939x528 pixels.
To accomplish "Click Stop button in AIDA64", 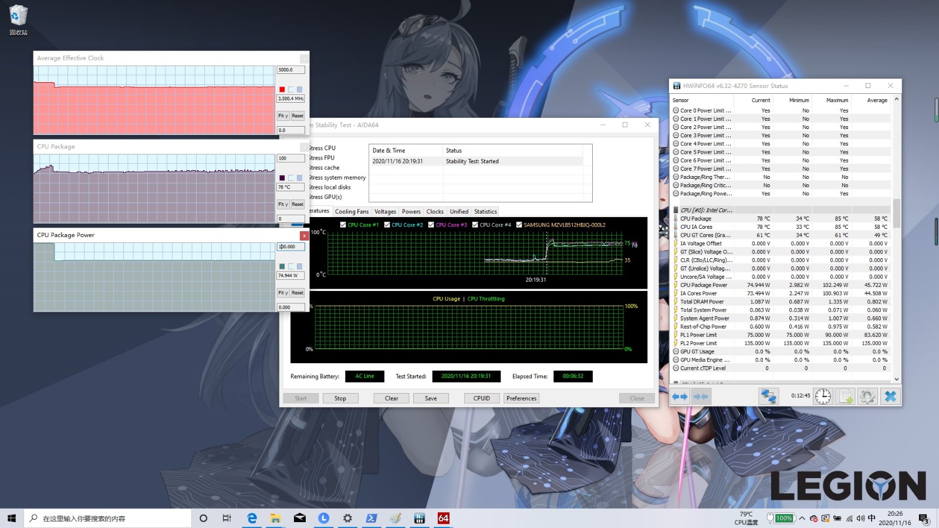I will point(340,398).
